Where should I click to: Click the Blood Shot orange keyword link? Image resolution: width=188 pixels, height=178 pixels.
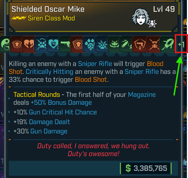[x=91, y=80]
